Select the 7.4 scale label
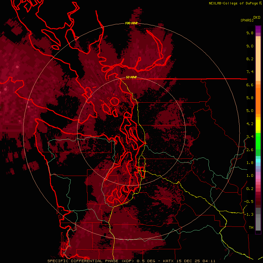Screen dimensions: 263x263 pos(250,72)
